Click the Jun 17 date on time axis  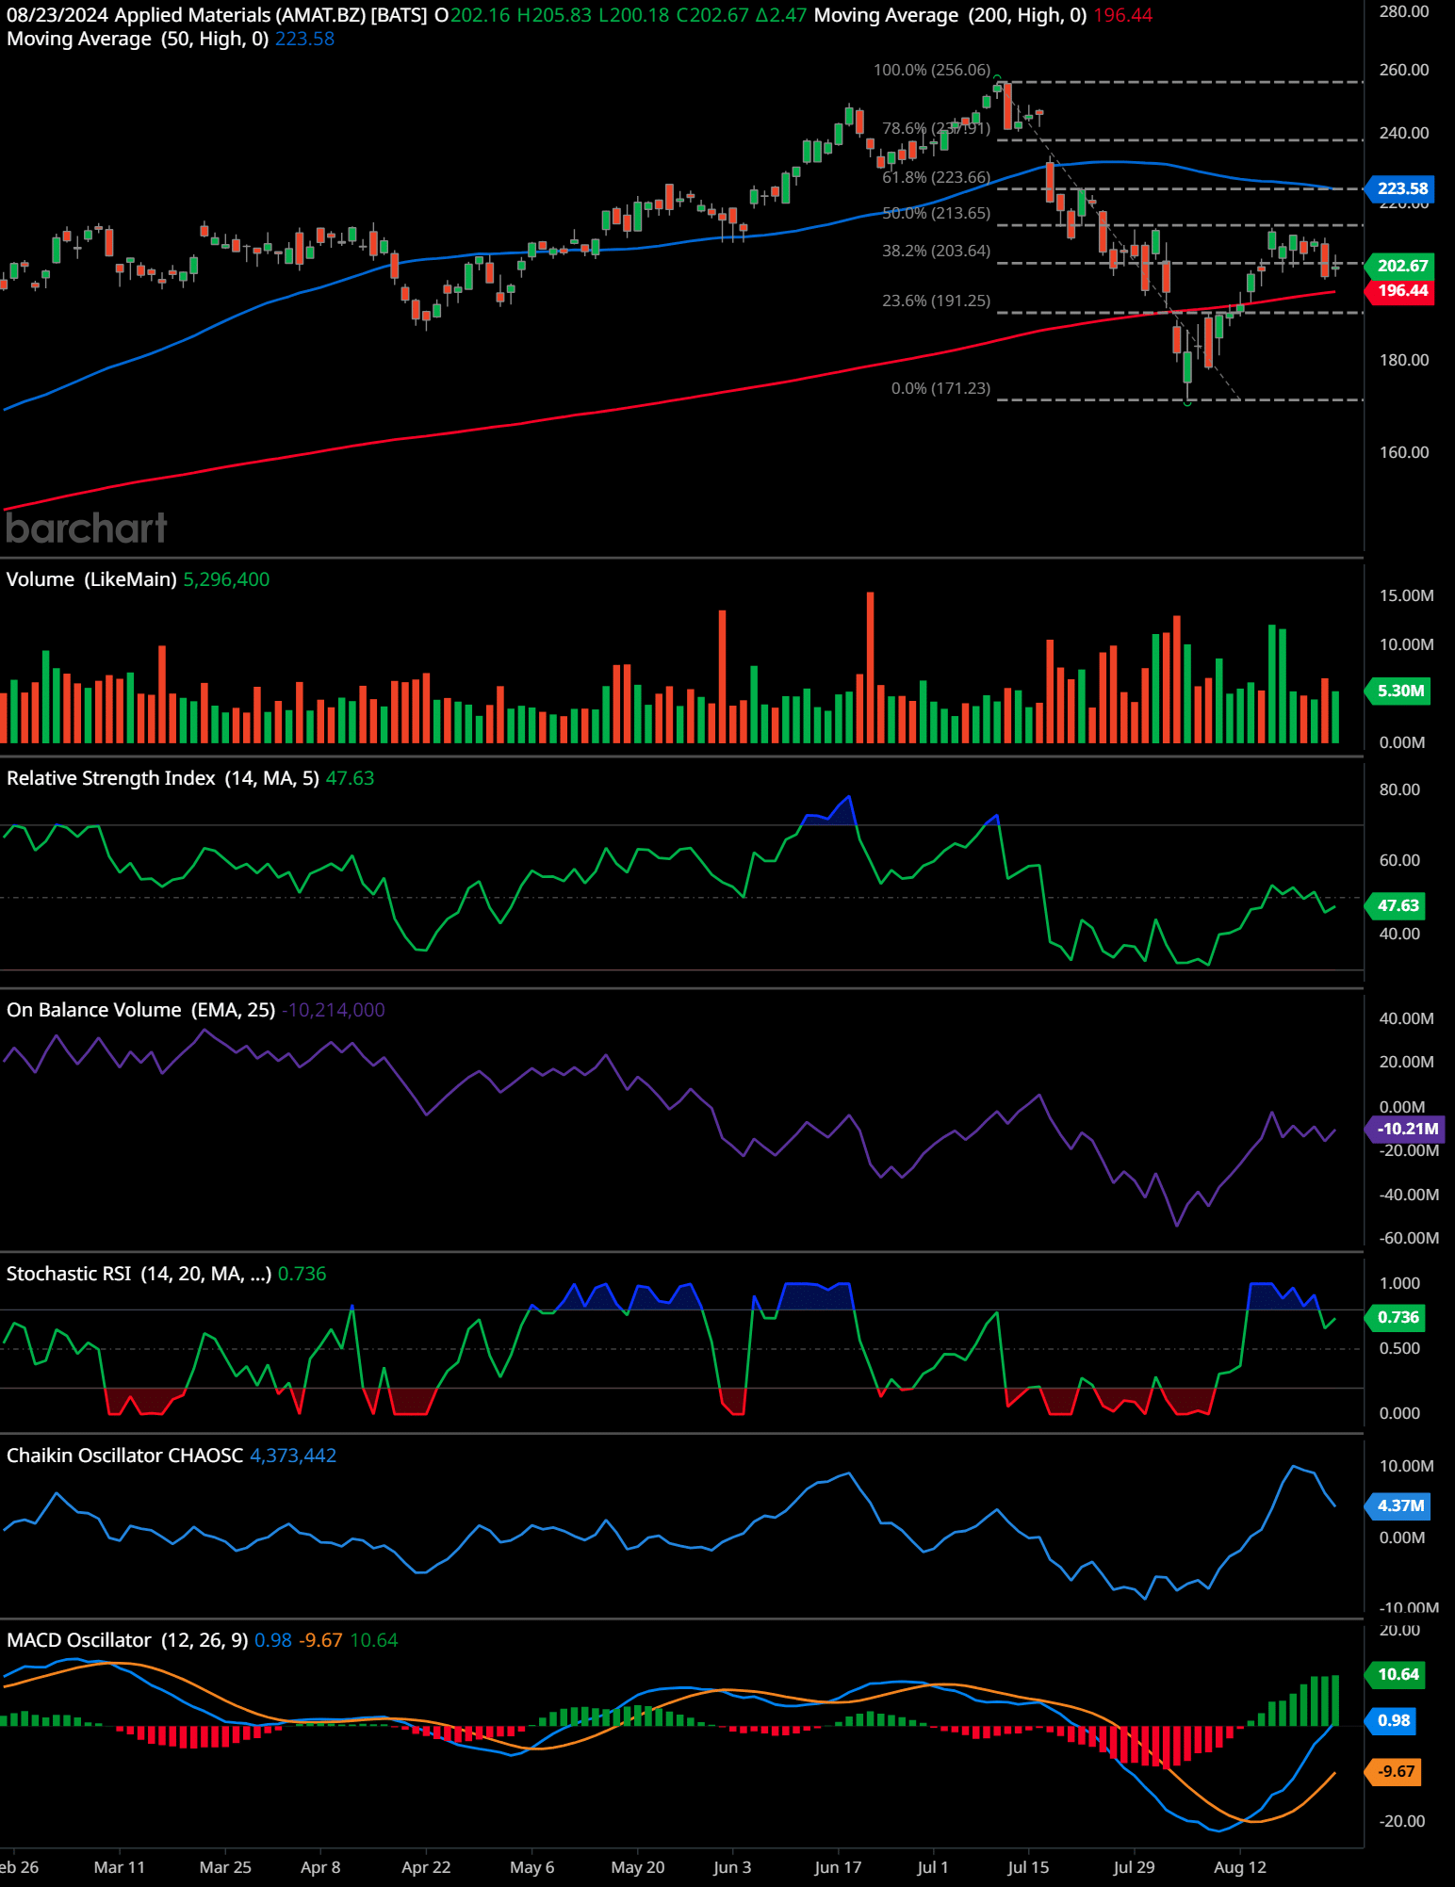pyautogui.click(x=838, y=1867)
